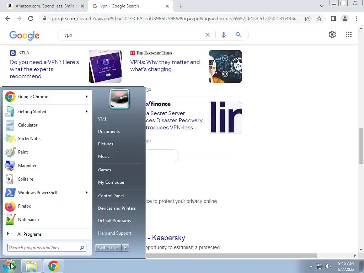The image size is (364, 273).
Task: Expand Getting Started submenu arrow
Action: coord(87,111)
